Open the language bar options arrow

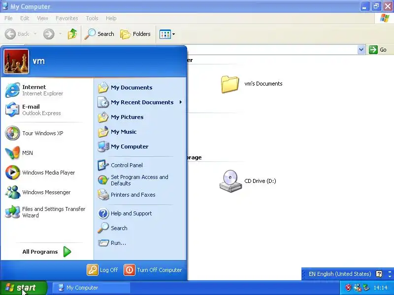pos(390,276)
